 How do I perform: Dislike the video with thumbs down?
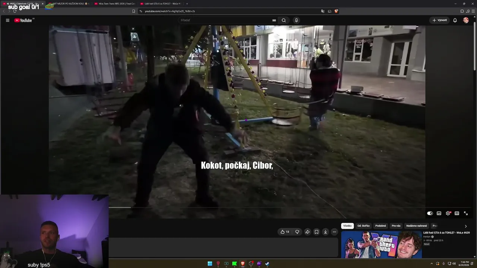pyautogui.click(x=297, y=232)
